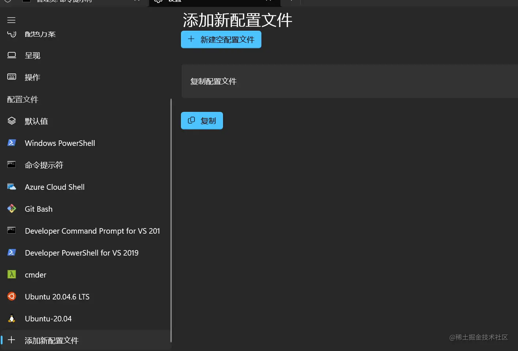Click the Developer Command Prompt icon
This screenshot has height=351, width=518.
click(12, 230)
